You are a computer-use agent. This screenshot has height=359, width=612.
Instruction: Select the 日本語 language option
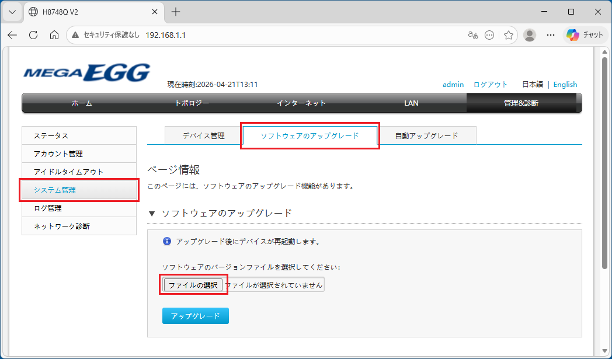coord(533,84)
